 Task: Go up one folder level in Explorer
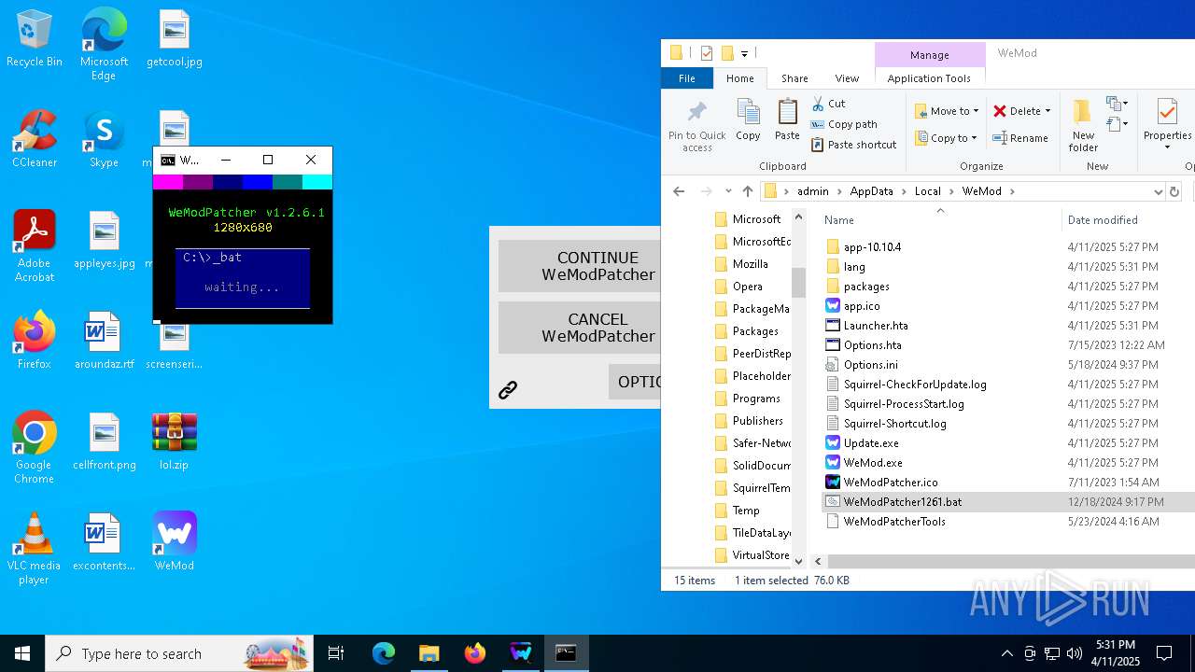[748, 191]
